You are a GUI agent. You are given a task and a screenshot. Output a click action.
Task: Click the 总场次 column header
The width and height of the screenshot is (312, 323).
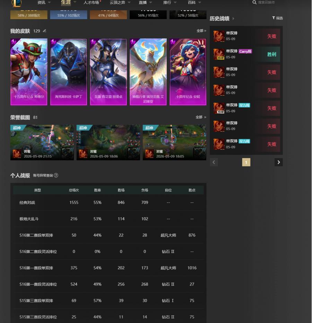74,190
